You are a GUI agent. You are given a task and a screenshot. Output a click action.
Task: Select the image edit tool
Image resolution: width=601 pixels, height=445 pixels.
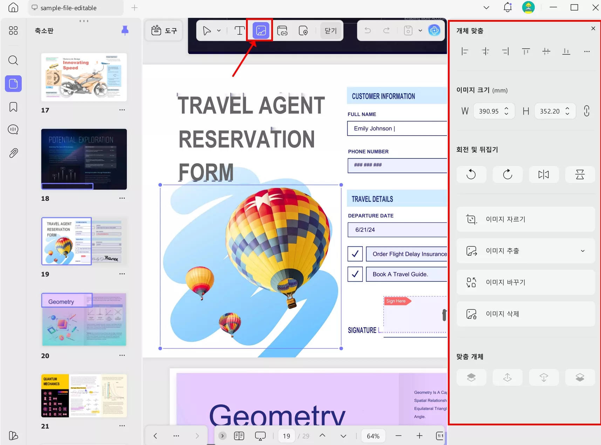point(261,31)
